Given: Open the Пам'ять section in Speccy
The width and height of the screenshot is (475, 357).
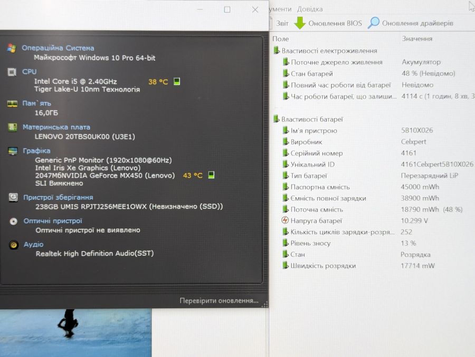Looking at the screenshot, I should coord(36,103).
